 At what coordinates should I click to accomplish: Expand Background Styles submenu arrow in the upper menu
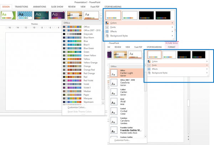pos(172,36)
